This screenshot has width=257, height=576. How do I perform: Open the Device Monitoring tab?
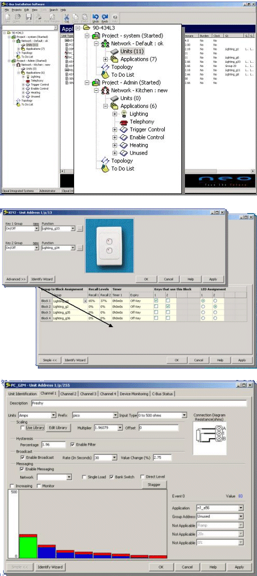click(134, 394)
